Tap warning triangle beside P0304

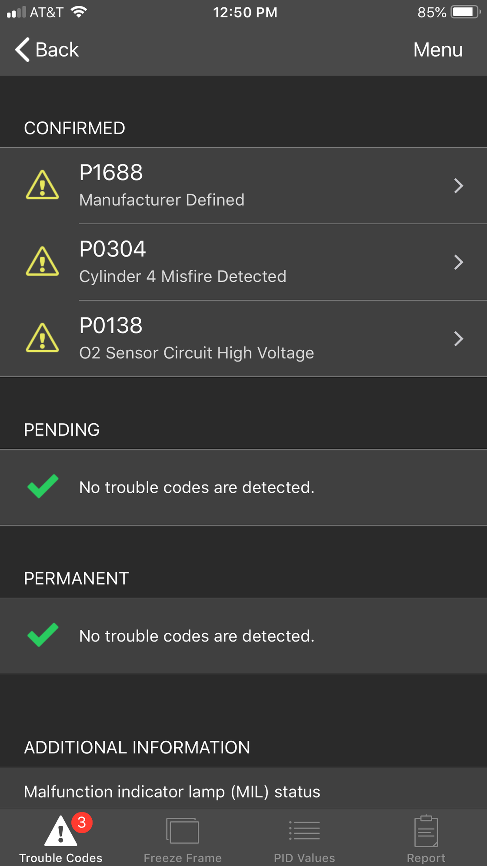coord(42,261)
